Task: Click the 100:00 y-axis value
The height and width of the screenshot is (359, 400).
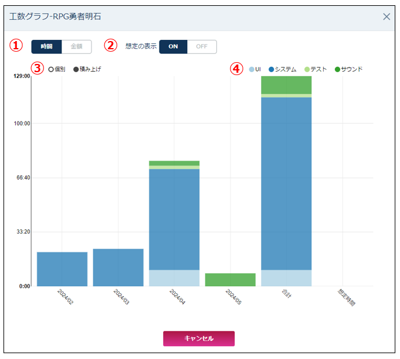Action: (22, 124)
